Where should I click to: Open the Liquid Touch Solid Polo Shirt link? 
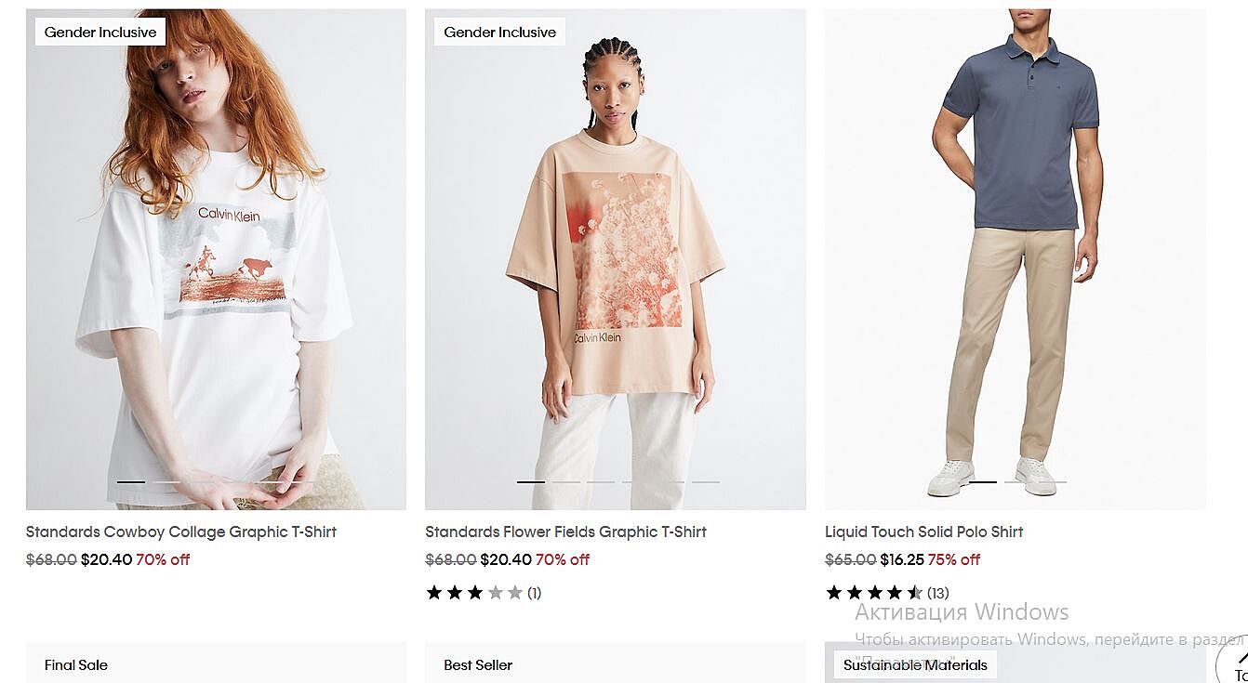pyautogui.click(x=923, y=532)
